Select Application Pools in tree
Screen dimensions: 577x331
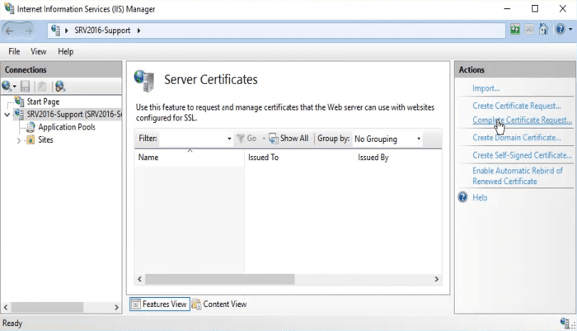[x=67, y=127]
